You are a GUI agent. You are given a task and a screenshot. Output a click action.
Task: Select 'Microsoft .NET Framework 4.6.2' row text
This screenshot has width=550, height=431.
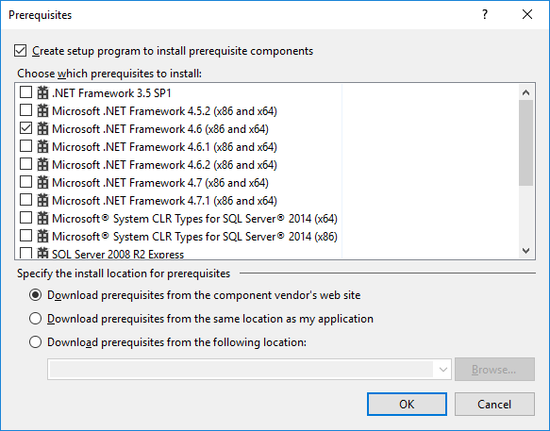(x=164, y=165)
